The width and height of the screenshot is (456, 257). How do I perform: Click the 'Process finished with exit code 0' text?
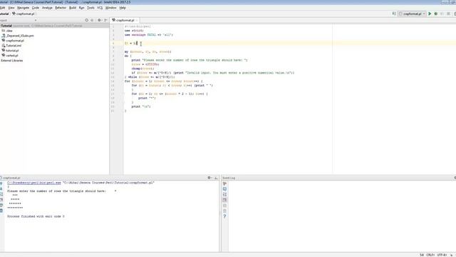point(36,216)
